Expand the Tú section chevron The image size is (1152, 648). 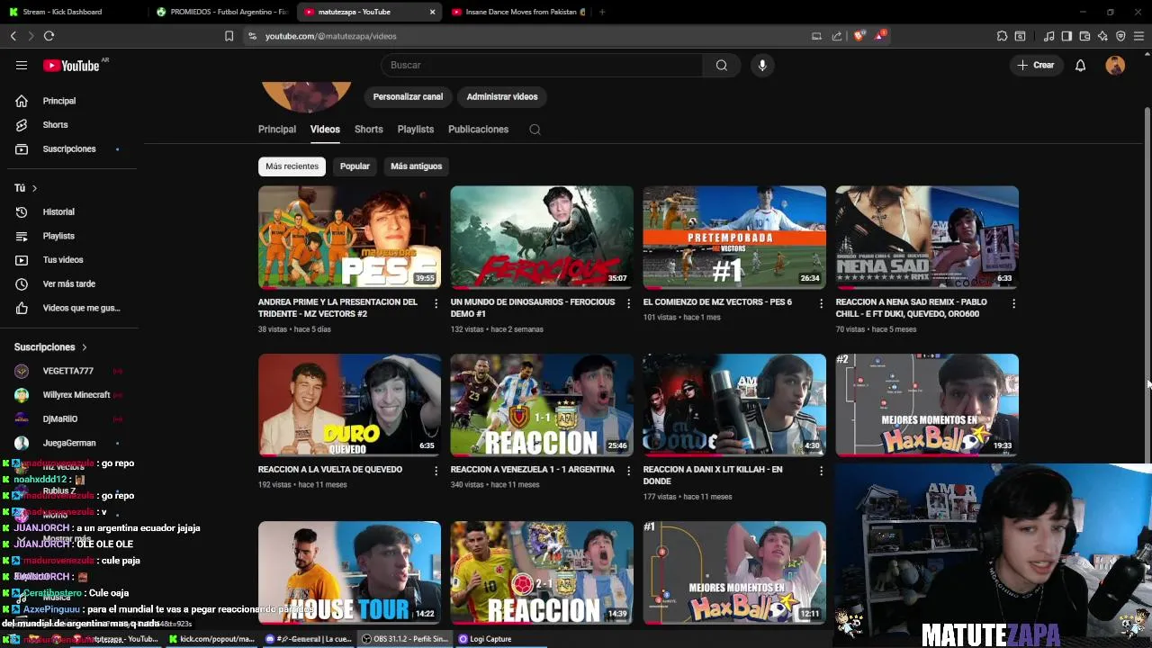coord(34,188)
